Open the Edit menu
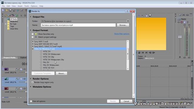 8,6
